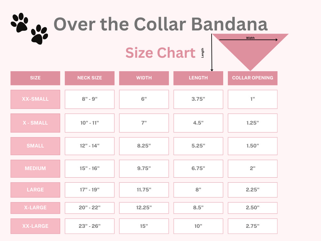
Task: Click the 2.75" collar opening cell
Action: [x=253, y=226]
